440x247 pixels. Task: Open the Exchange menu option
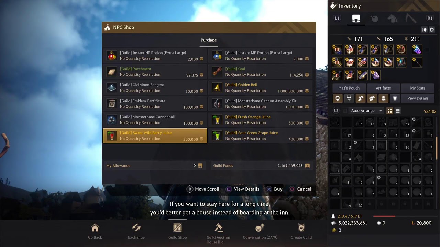136,231
